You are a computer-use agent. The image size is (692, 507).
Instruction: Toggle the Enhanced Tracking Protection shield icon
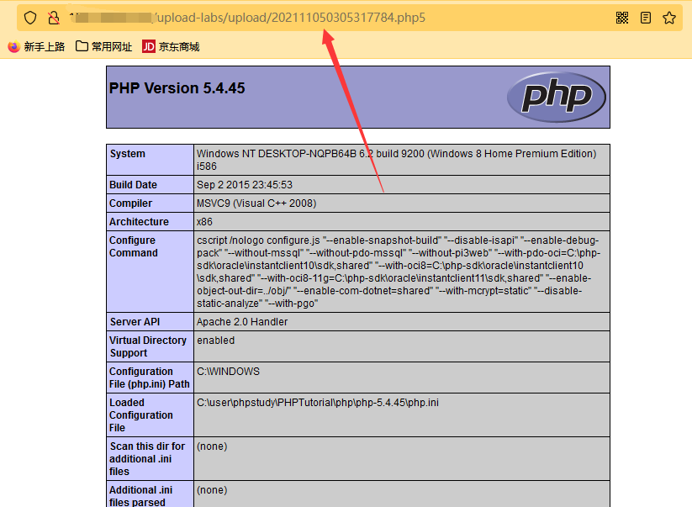coord(30,17)
